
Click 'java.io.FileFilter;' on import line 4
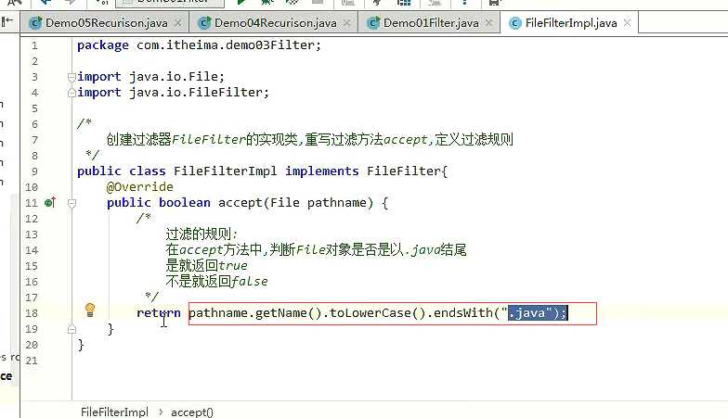click(199, 93)
